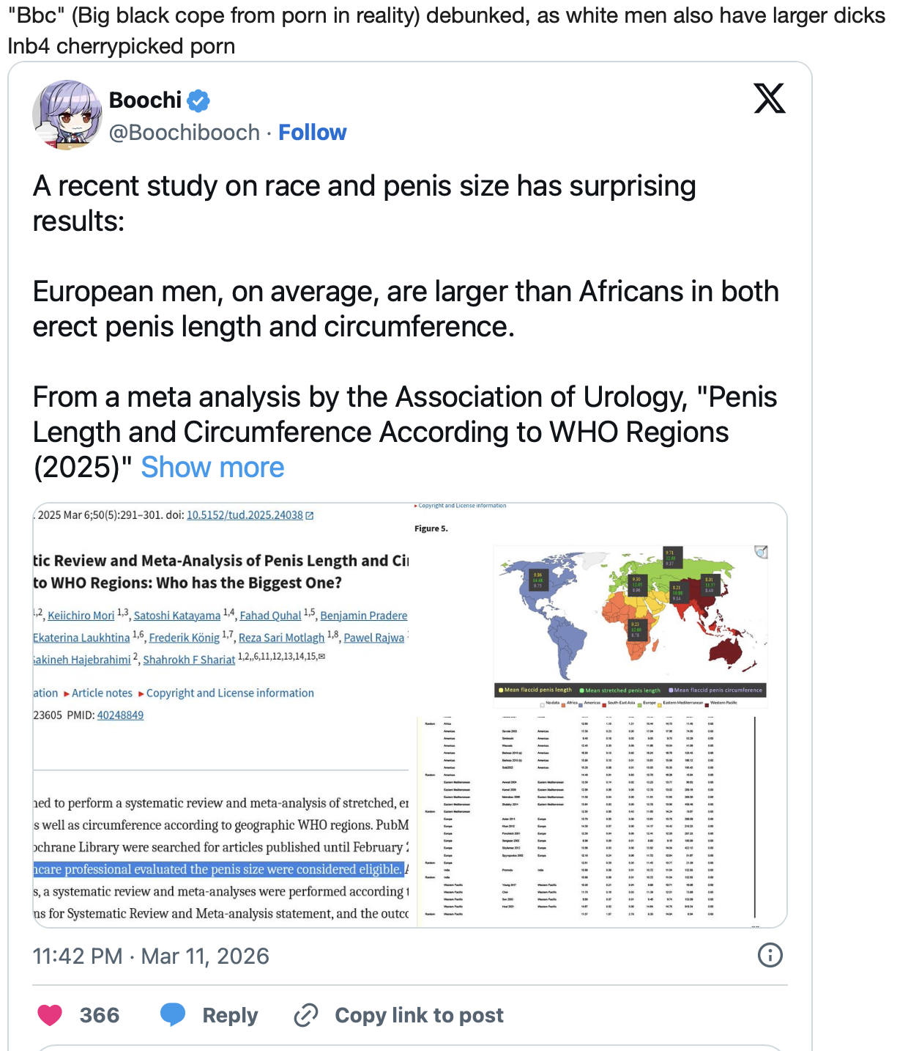This screenshot has height=1051, width=908.
Task: Open Boochi's profile avatar
Action: click(67, 115)
